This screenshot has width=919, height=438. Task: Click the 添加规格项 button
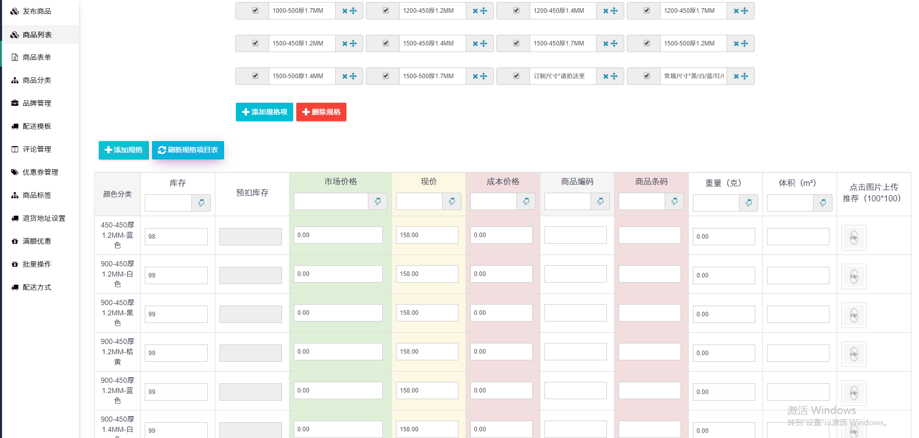265,112
